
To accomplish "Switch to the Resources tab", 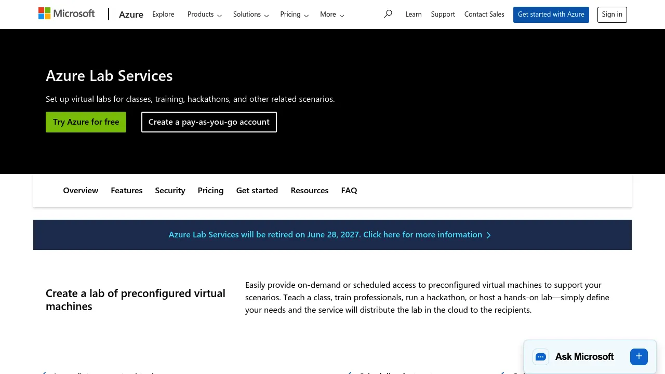I will 310,191.
